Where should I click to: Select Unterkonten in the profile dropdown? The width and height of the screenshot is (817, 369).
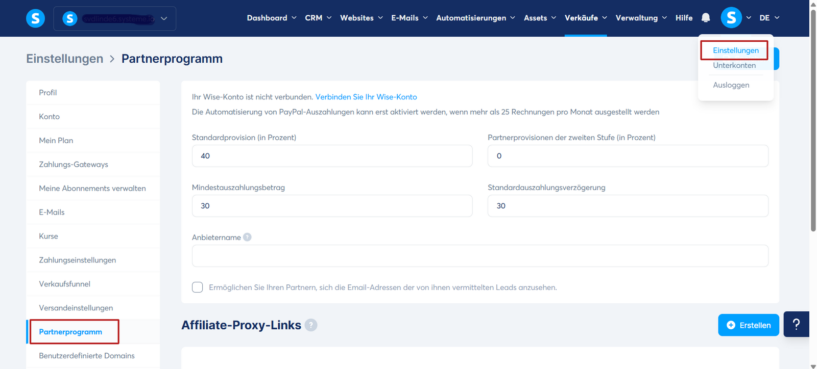(734, 65)
